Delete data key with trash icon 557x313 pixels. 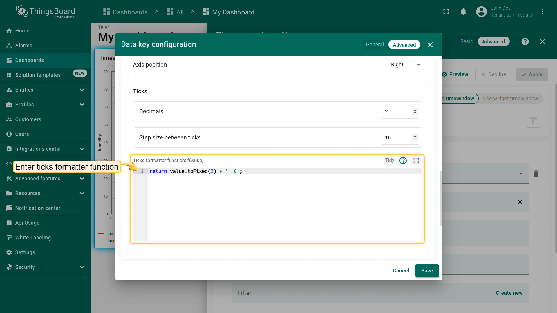[x=536, y=174]
